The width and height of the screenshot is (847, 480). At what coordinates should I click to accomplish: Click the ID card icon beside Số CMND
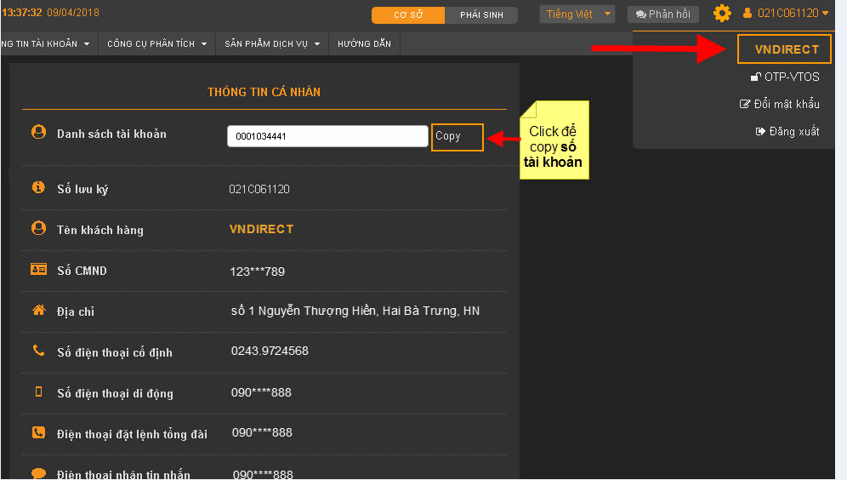pyautogui.click(x=38, y=269)
